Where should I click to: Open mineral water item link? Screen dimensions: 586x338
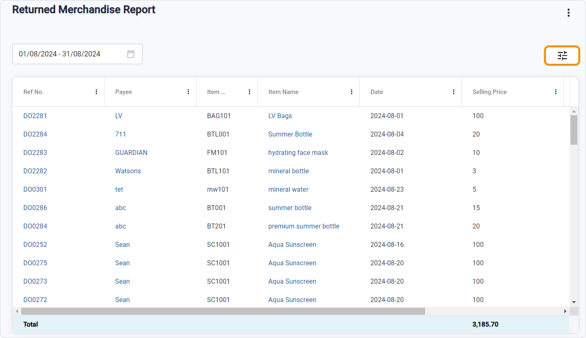tap(288, 189)
